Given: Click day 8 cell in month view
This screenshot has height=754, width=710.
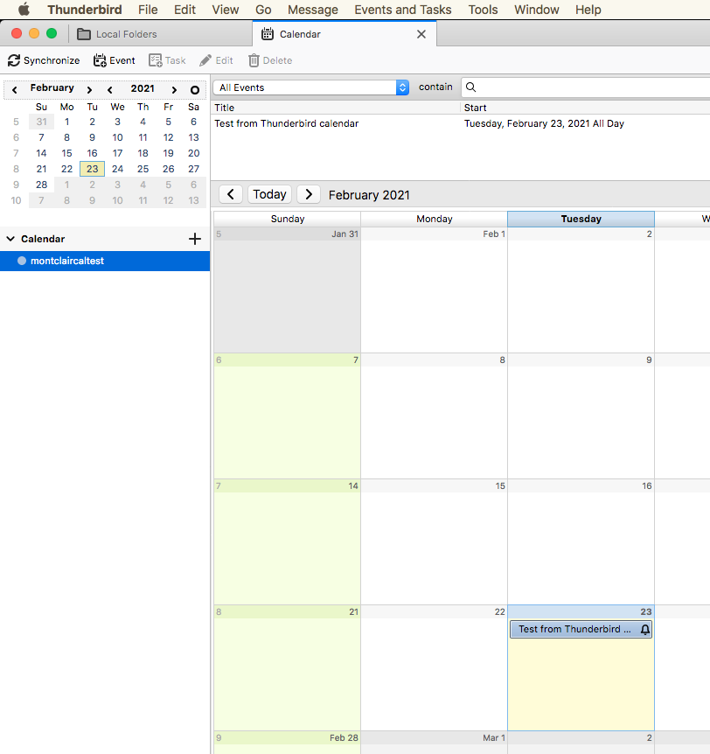Looking at the screenshot, I should point(434,416).
